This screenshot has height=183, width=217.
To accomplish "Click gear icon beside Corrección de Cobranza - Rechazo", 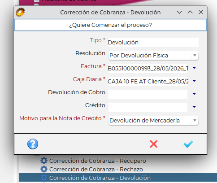I will pos(44,169).
